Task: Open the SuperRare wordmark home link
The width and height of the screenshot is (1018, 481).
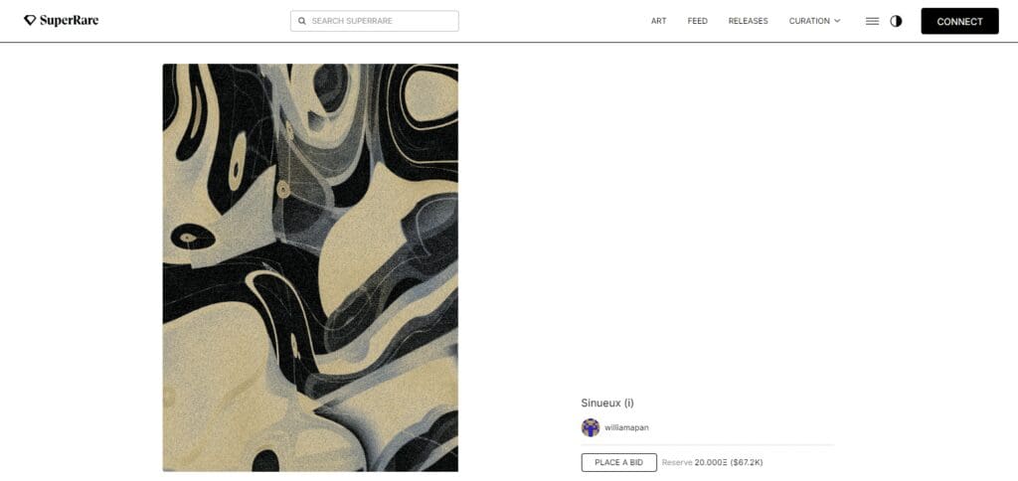Action: point(69,21)
